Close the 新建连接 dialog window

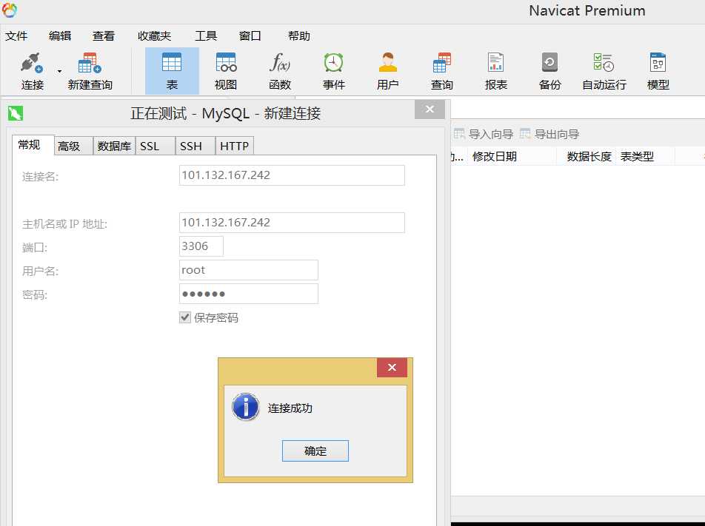tap(430, 109)
